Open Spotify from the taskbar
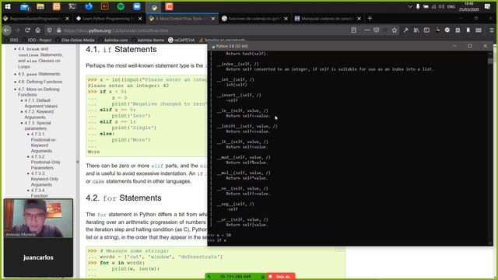498x280 pixels. click(x=121, y=6)
